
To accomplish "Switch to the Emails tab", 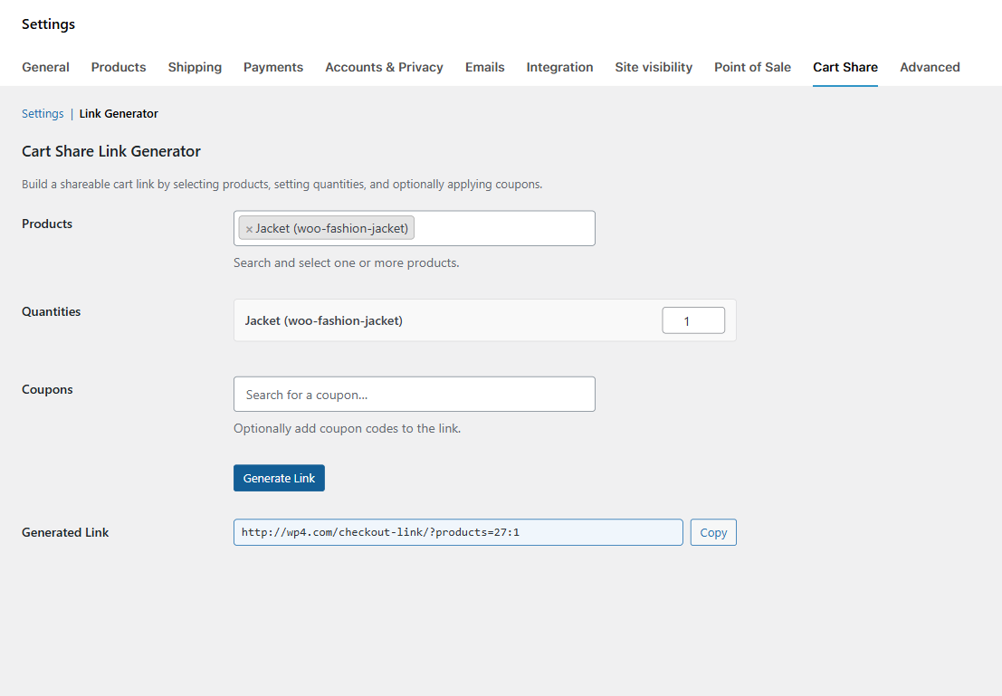I will tap(484, 67).
